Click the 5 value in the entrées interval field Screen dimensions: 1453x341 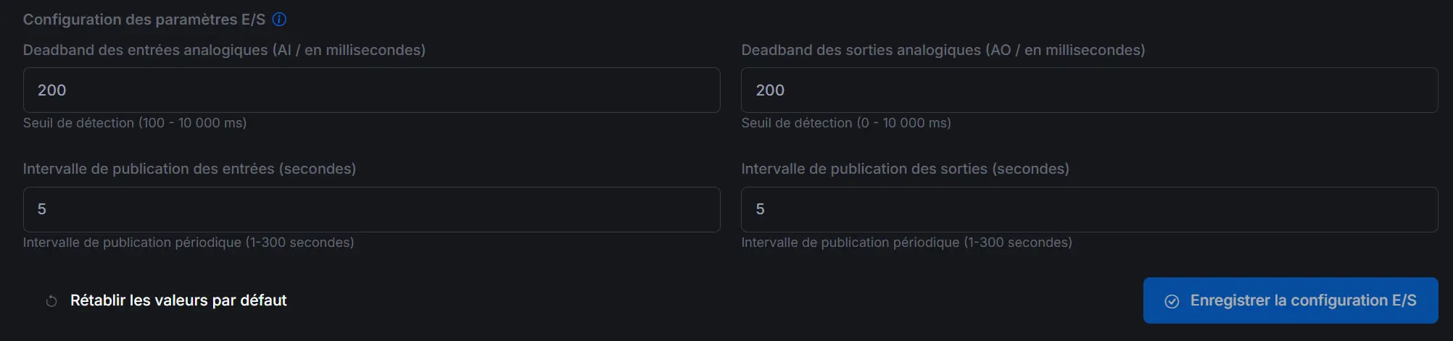(42, 209)
